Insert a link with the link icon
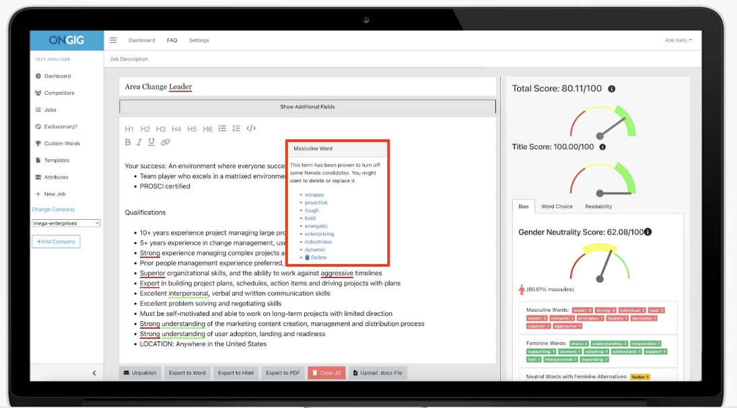The height and width of the screenshot is (408, 737). [x=166, y=142]
